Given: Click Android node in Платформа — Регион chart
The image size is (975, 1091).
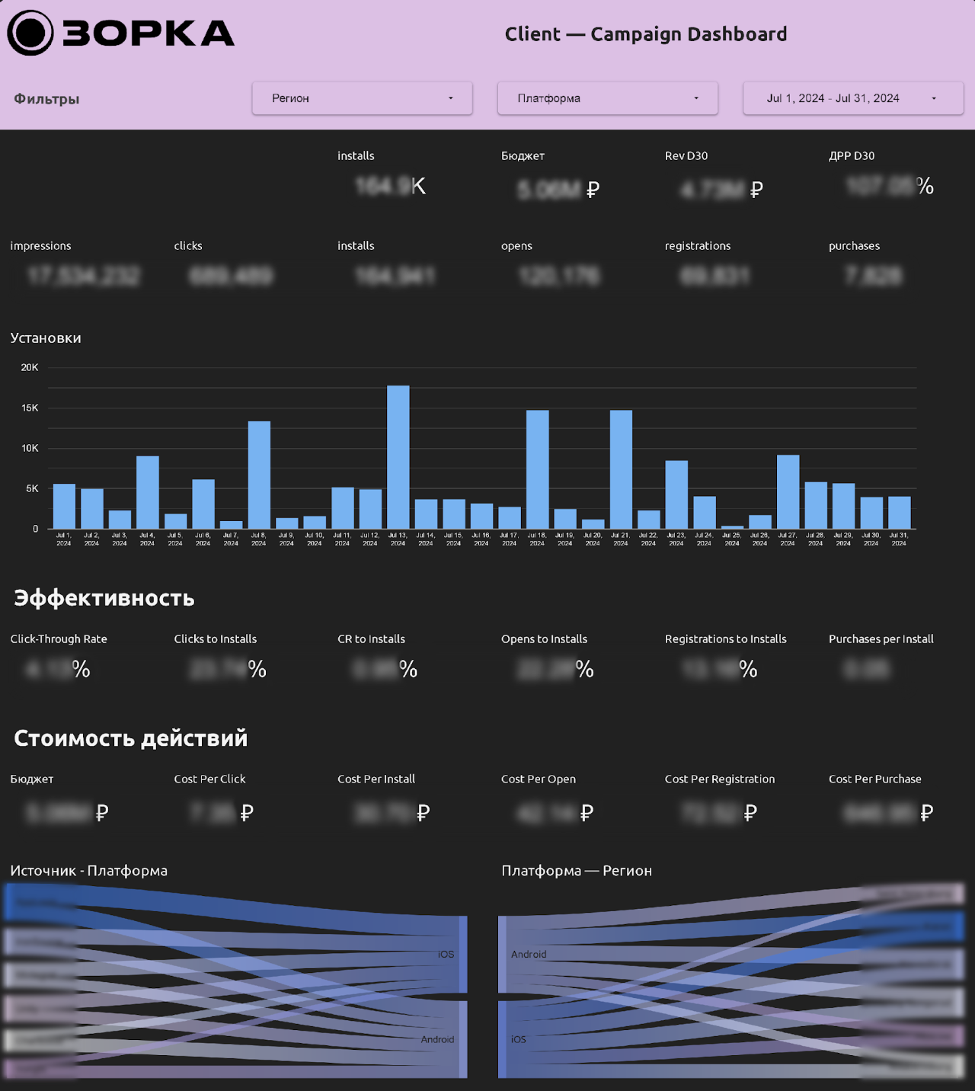Looking at the screenshot, I should pyautogui.click(x=503, y=954).
